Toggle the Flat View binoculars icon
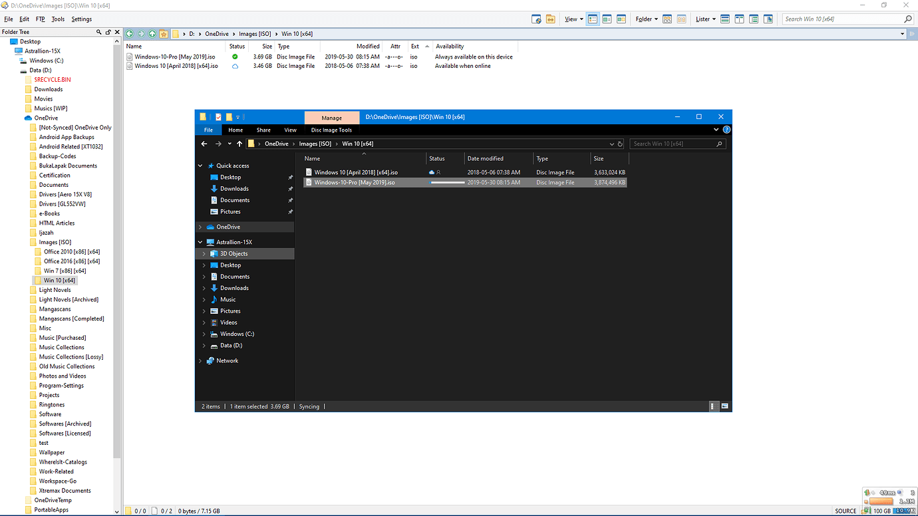The height and width of the screenshot is (516, 918). pos(667,19)
